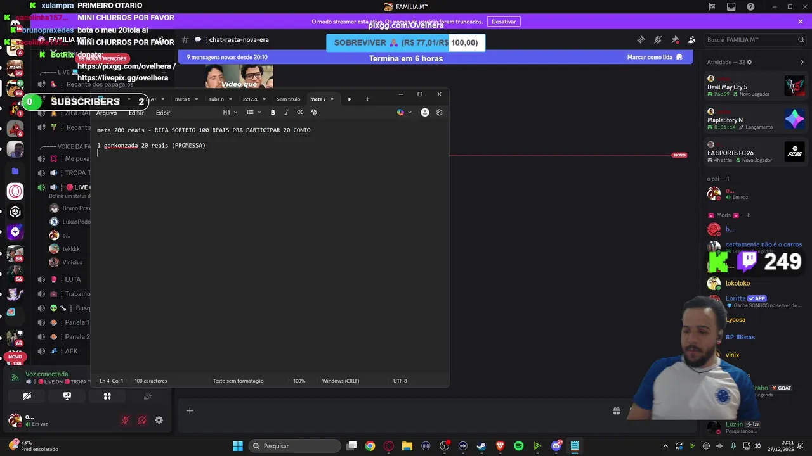Open the Discord gift icon in message bar

616,411
